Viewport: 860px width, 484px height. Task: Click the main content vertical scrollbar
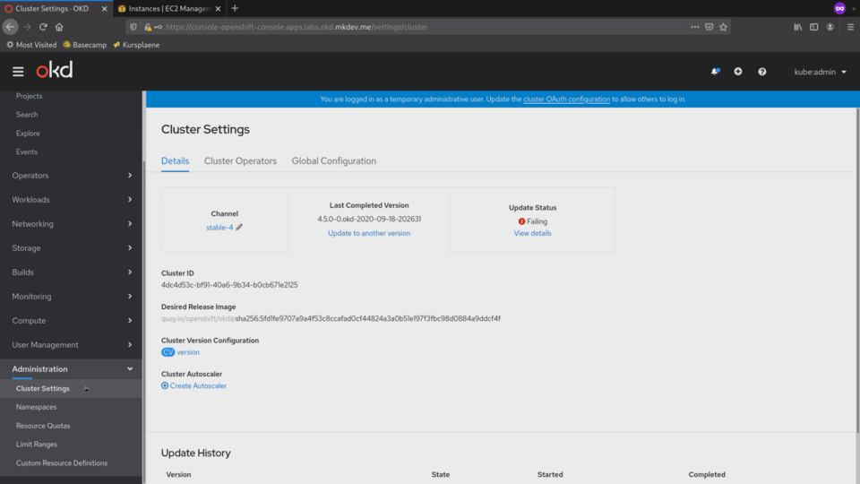coord(857,269)
